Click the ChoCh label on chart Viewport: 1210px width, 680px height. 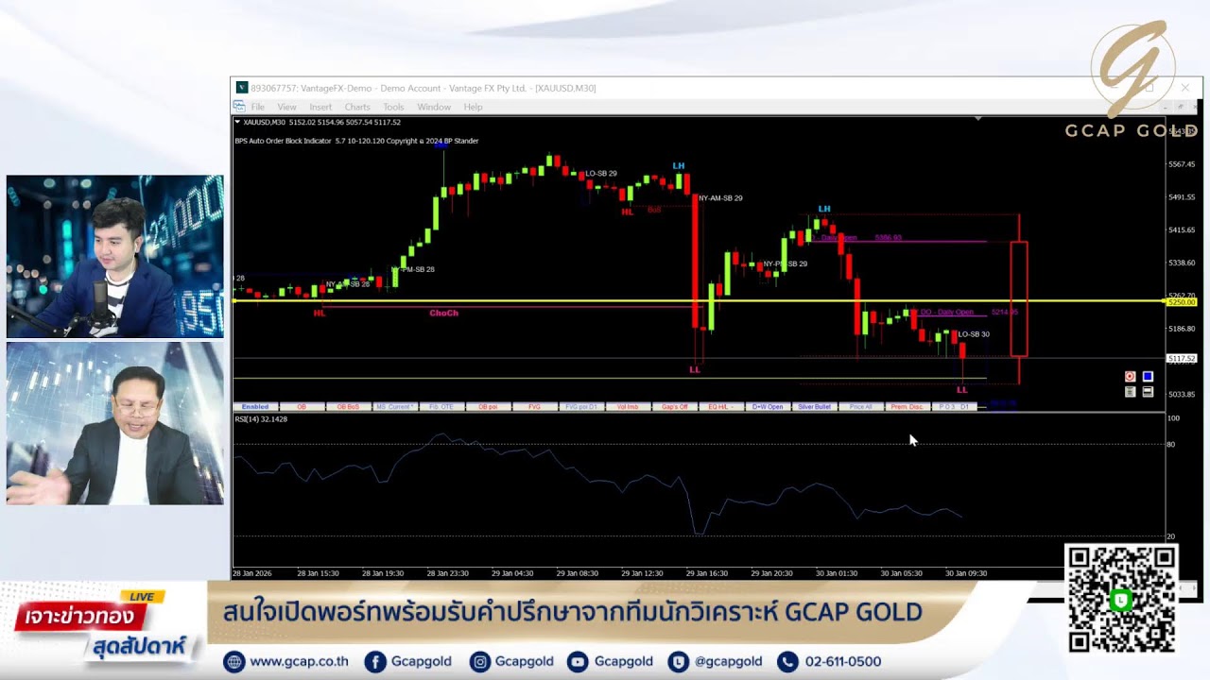(443, 313)
